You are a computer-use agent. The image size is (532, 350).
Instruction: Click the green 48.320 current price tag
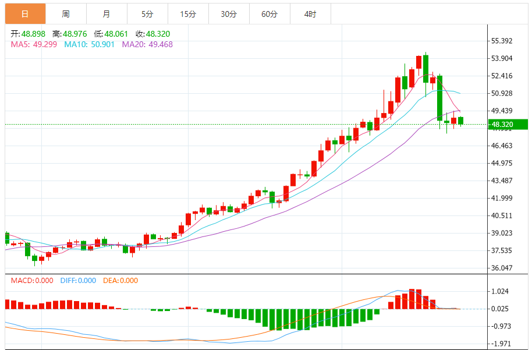[x=508, y=124]
